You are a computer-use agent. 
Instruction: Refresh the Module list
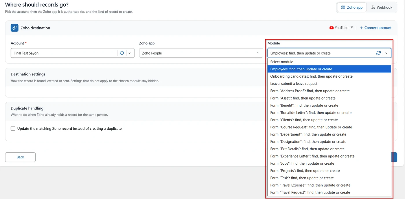378,53
